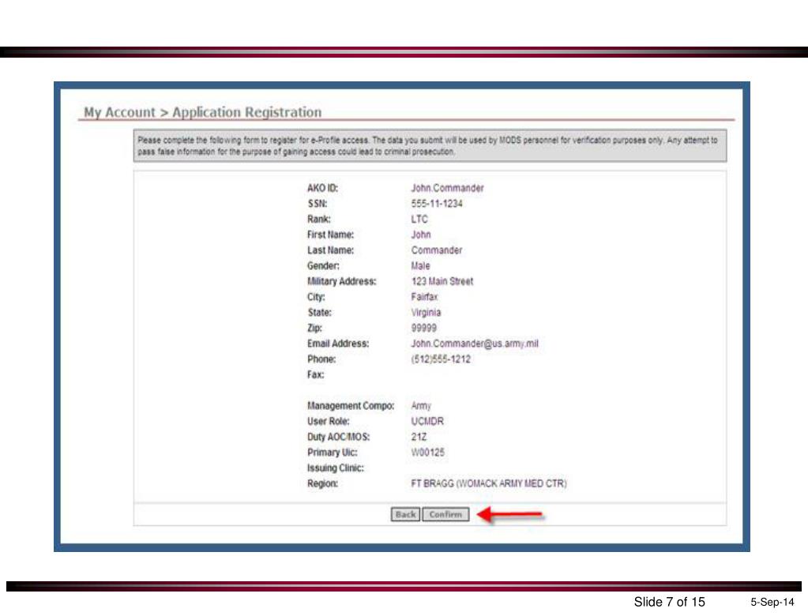Image resolution: width=808 pixels, height=616 pixels.
Task: Click the My Account > Application Registration heading
Action: [x=202, y=112]
